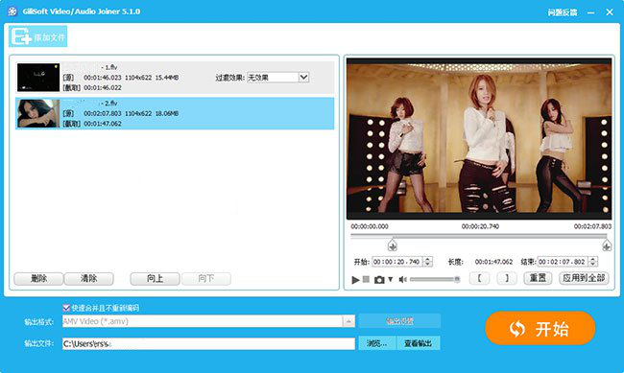This screenshot has width=624, height=373.
Task: Click the end time spinner arrows
Action: [x=593, y=262]
